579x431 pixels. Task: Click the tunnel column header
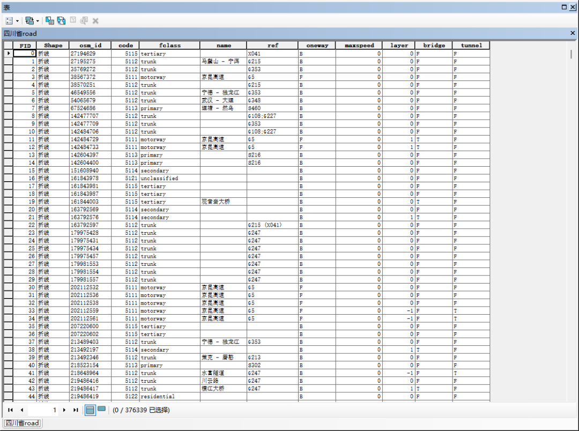[471, 46]
